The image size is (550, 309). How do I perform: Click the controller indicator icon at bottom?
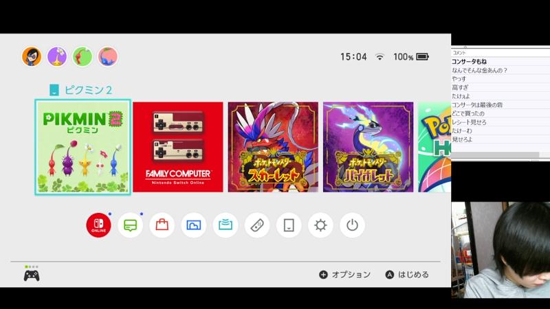click(x=32, y=276)
